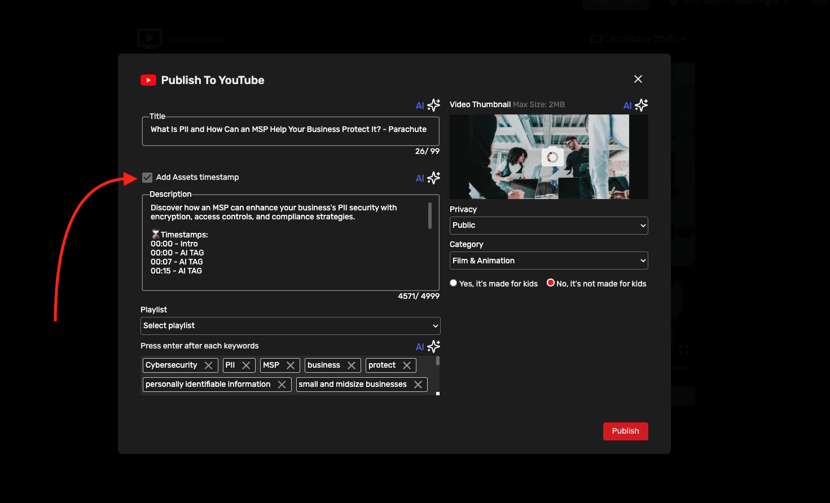
Task: Click the AI sparkle icon above the Title field
Action: coord(433,105)
